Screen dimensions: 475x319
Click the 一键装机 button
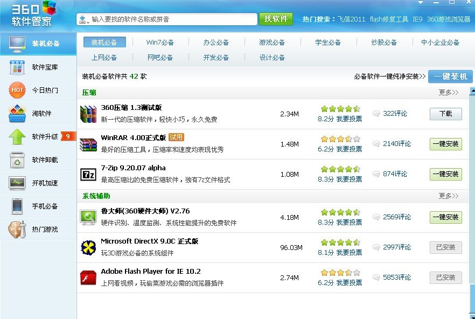click(451, 77)
